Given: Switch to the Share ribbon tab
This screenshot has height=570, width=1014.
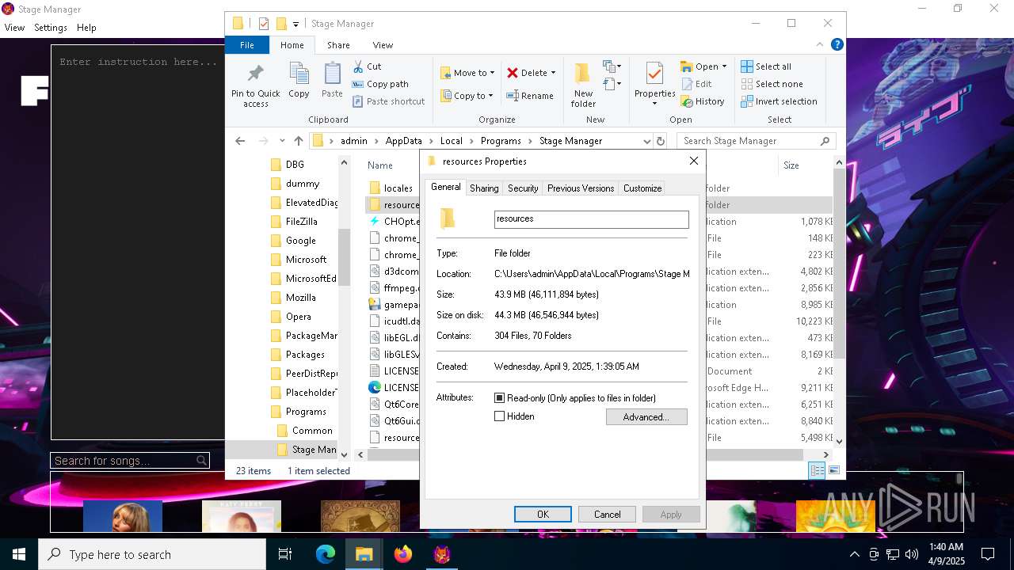Looking at the screenshot, I should (338, 45).
